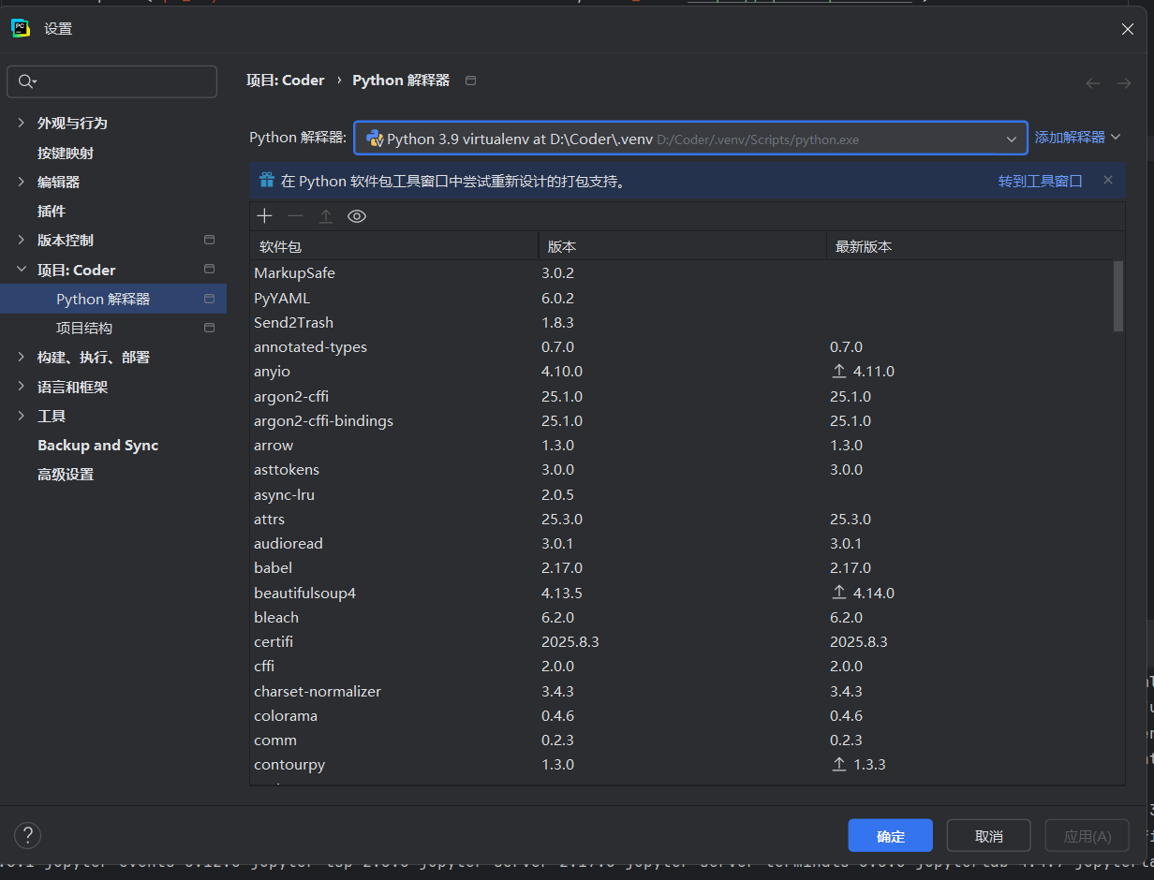Sort by the 软件包 column header

click(394, 247)
